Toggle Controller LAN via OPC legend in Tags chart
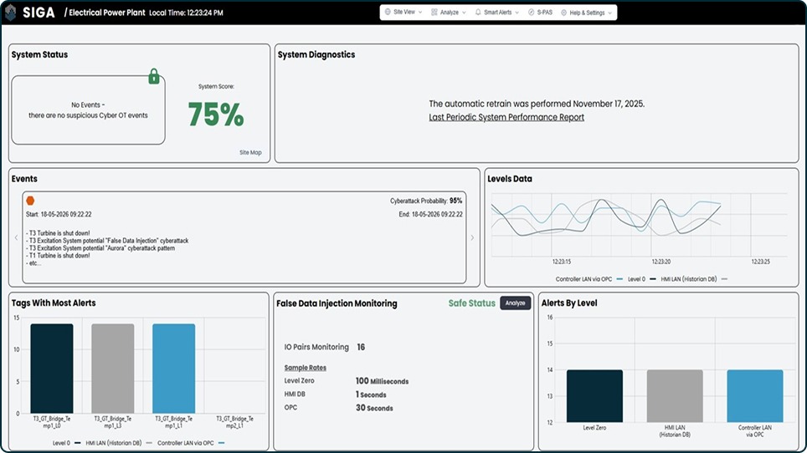 [x=191, y=443]
